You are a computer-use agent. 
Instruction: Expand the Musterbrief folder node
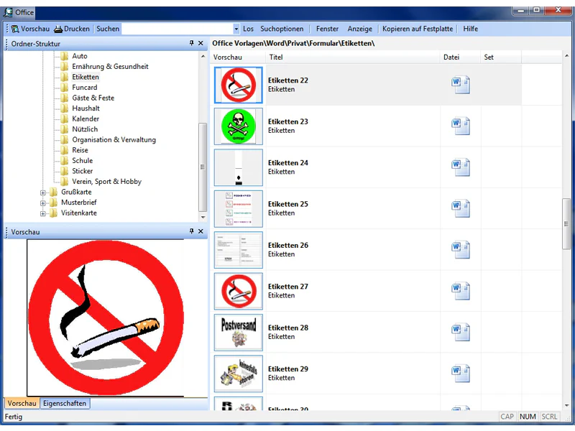click(43, 203)
